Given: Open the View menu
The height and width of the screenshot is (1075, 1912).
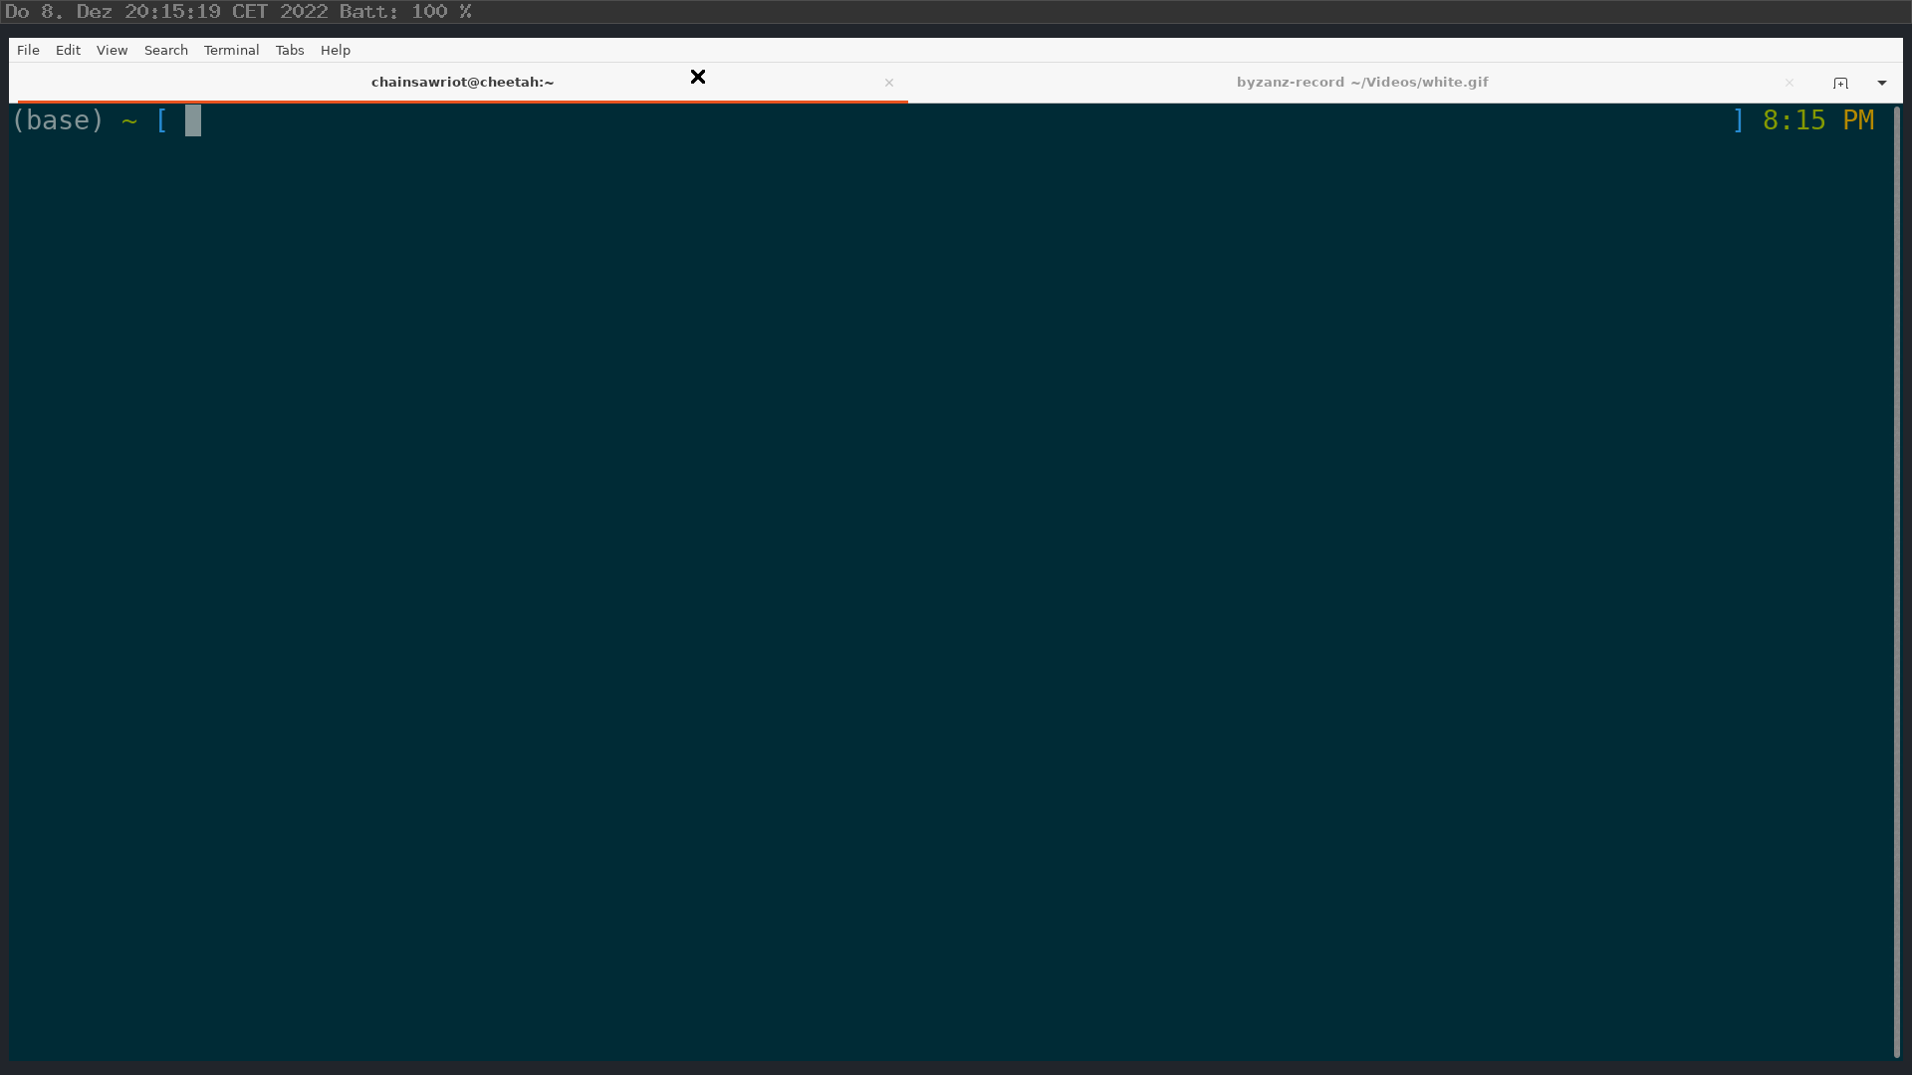Looking at the screenshot, I should tap(112, 50).
